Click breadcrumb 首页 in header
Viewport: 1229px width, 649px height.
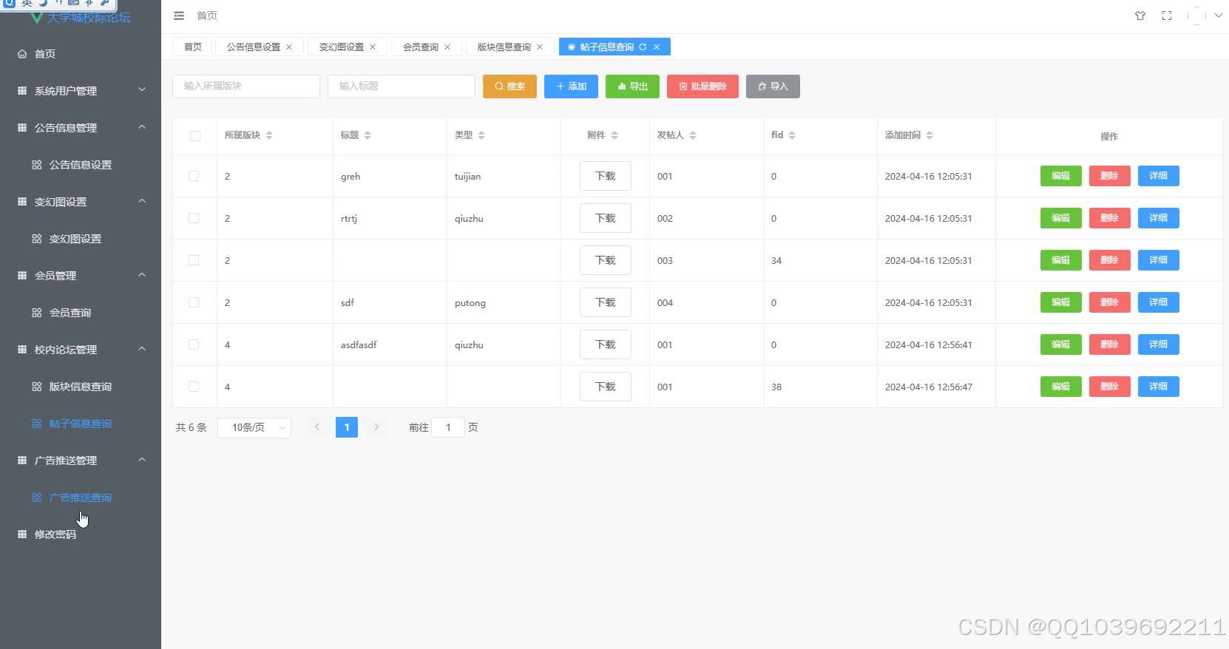(x=207, y=16)
